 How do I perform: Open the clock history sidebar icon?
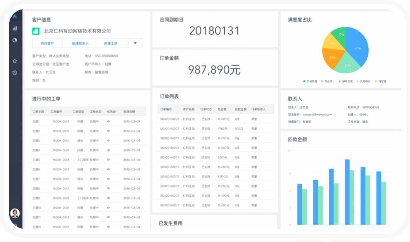(15, 72)
